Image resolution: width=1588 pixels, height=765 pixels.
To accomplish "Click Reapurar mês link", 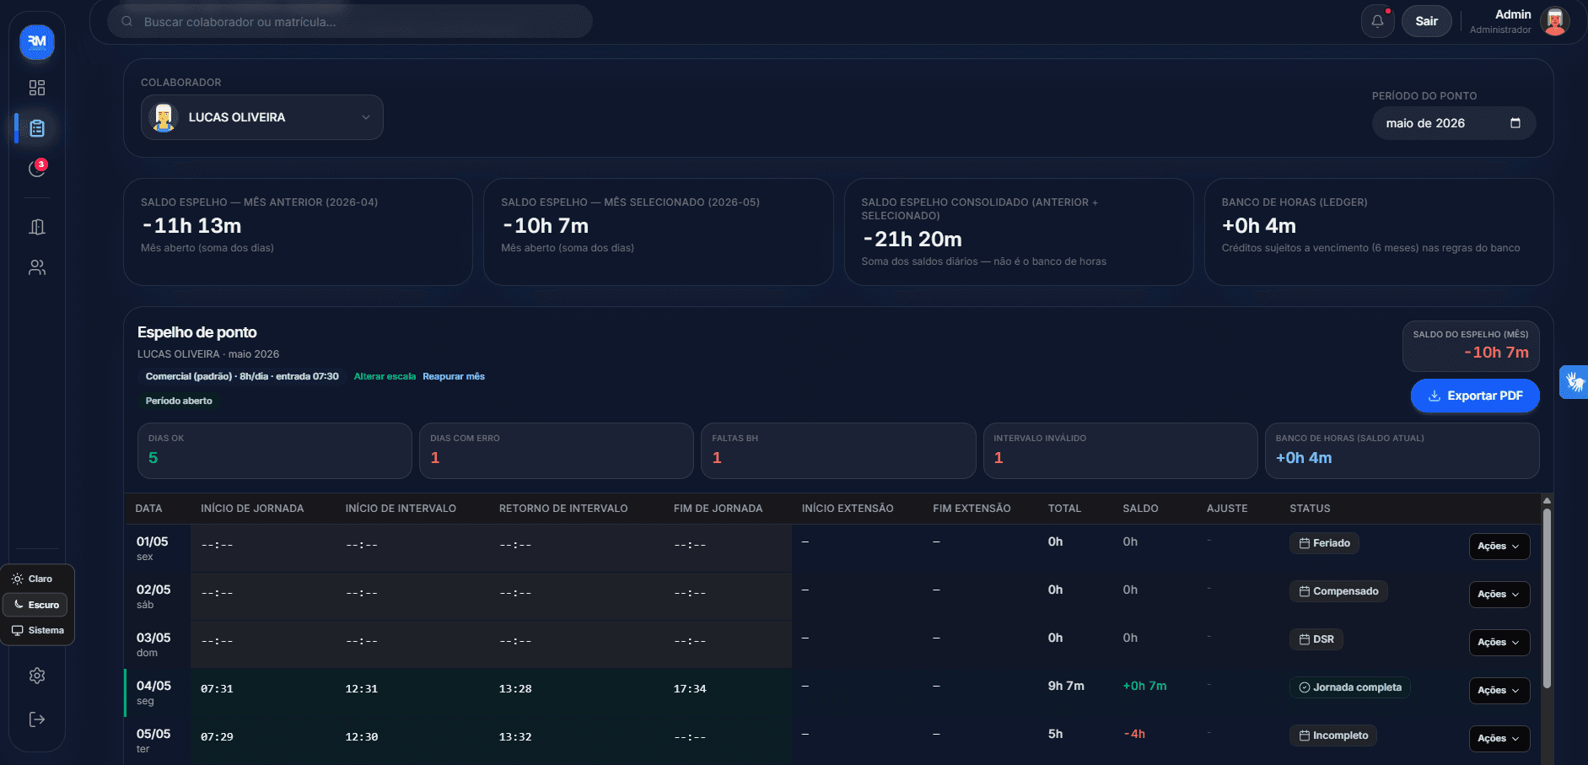I will pos(454,376).
